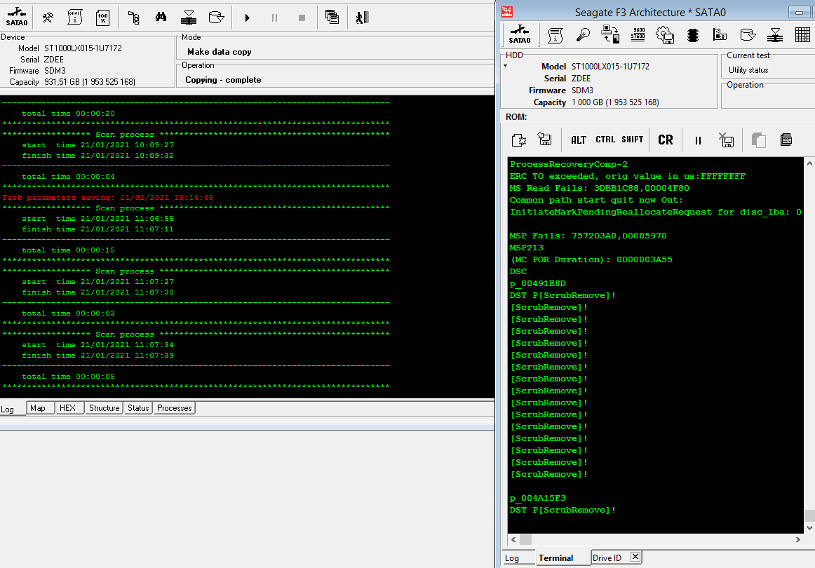Click the light bulb icon

583,35
